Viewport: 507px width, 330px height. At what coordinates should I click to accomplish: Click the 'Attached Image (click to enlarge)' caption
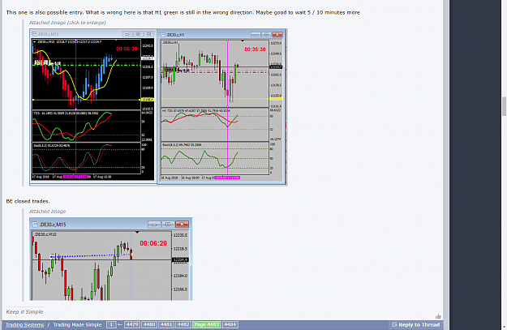coord(67,23)
